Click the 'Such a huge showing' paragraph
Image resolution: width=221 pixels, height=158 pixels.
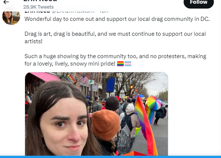pos(115,60)
